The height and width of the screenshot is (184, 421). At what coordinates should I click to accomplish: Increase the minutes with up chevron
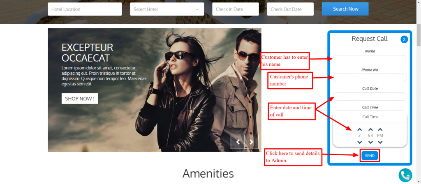click(x=370, y=129)
